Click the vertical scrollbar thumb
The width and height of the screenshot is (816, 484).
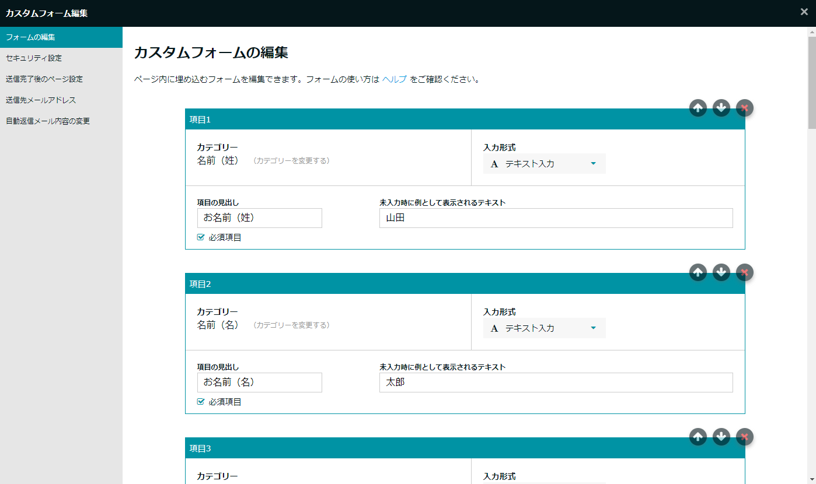(x=811, y=82)
